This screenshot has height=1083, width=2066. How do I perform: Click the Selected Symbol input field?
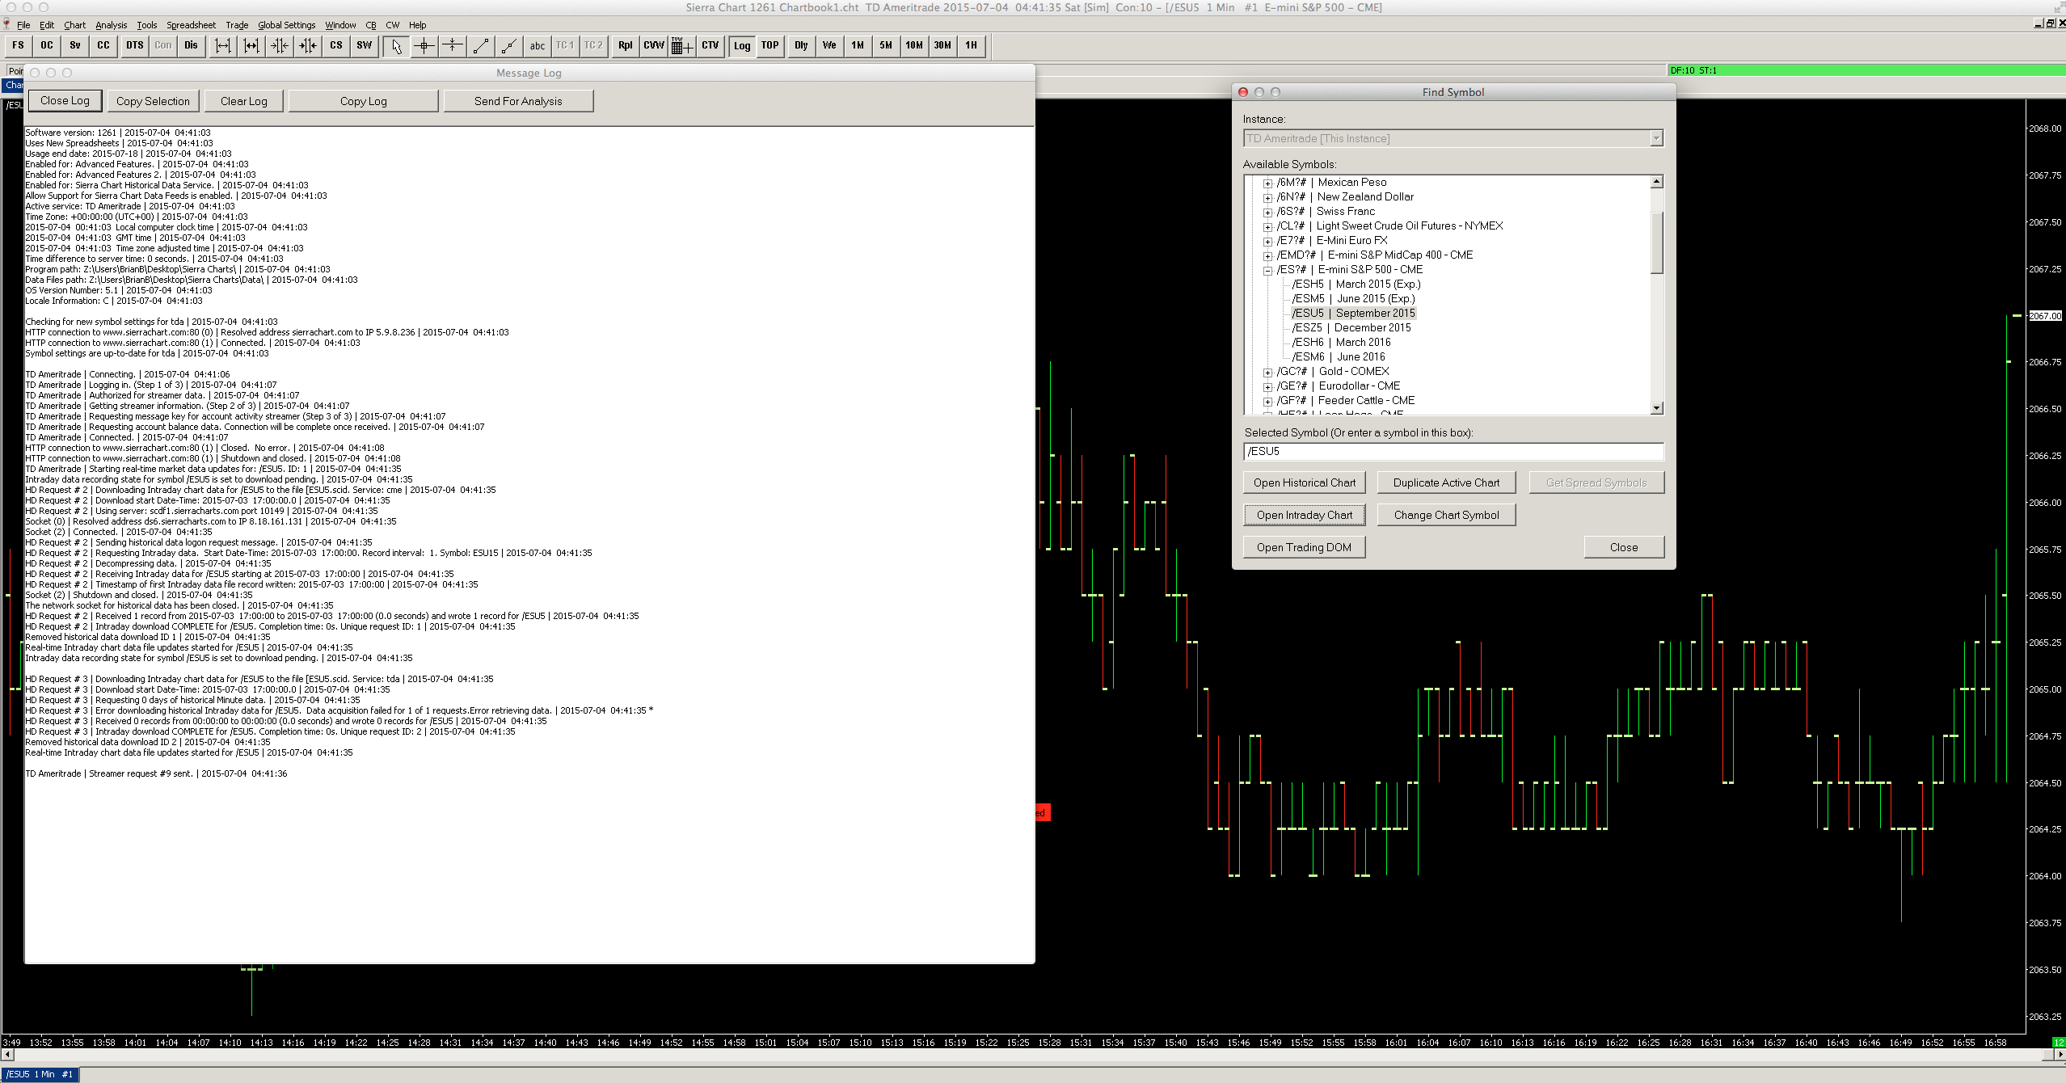(x=1453, y=452)
